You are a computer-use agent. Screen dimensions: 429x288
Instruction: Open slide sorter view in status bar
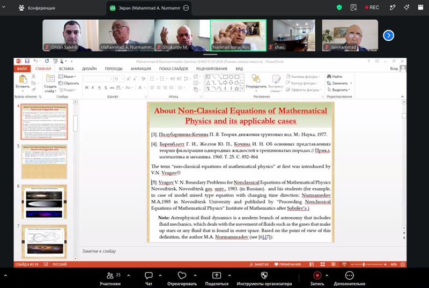tap(323, 264)
